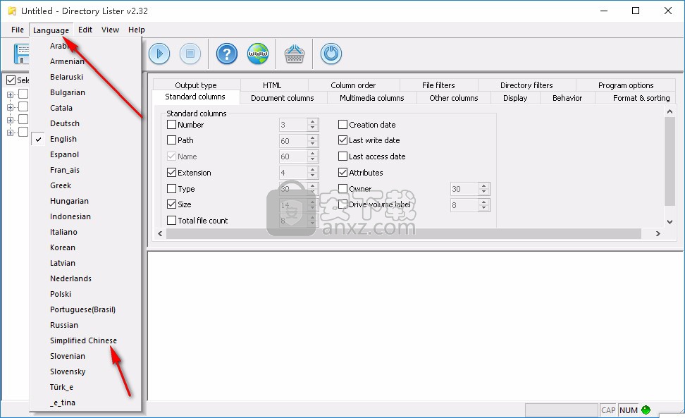Enable the Type column checkbox
Viewport: 685px width, 418px height.
[x=172, y=189]
